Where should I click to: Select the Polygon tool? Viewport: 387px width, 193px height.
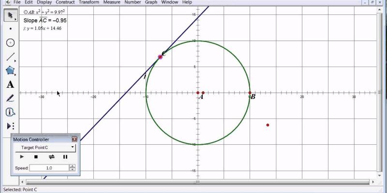click(x=10, y=70)
